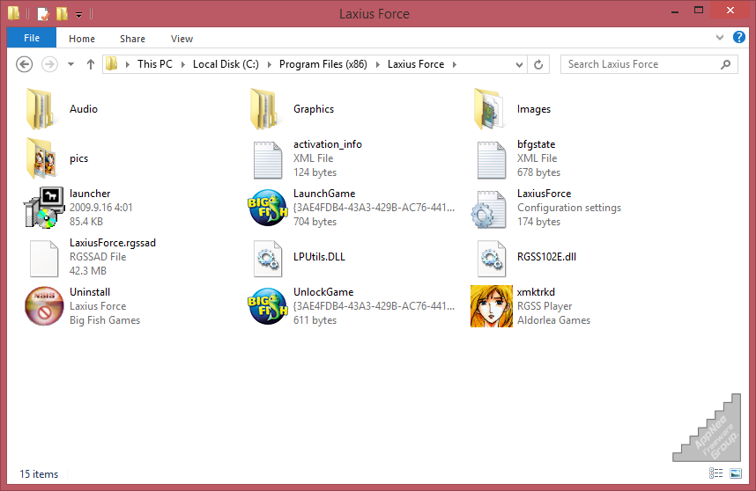Viewport: 756px width, 491px height.
Task: Minimize the Laxius Force window
Action: tap(675, 11)
